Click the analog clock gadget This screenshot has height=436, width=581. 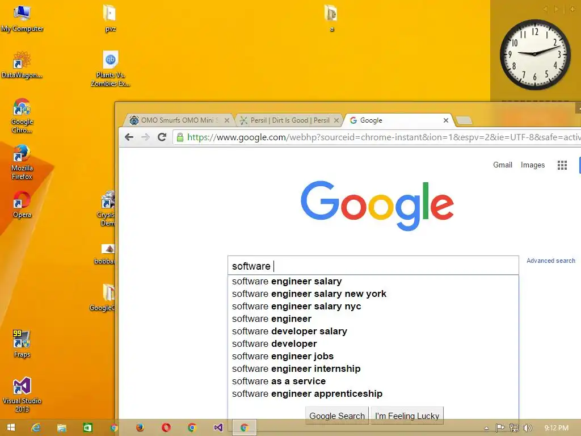click(x=534, y=54)
